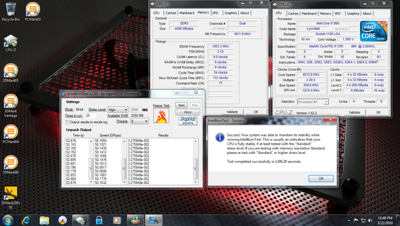Show hidden tray icons arrow
Image resolution: width=400 pixels, height=226 pixels.
[x=349, y=220]
